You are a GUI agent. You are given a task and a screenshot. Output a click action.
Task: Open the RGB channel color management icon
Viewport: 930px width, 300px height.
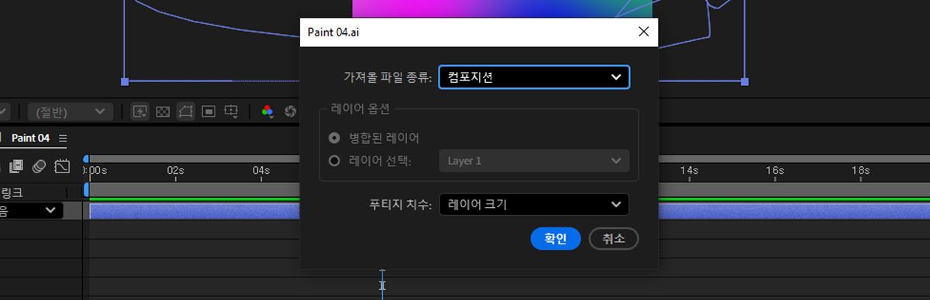tap(267, 111)
